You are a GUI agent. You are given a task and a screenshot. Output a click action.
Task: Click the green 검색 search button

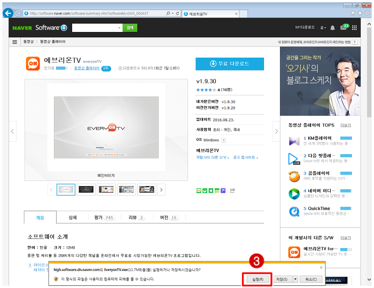(130, 28)
